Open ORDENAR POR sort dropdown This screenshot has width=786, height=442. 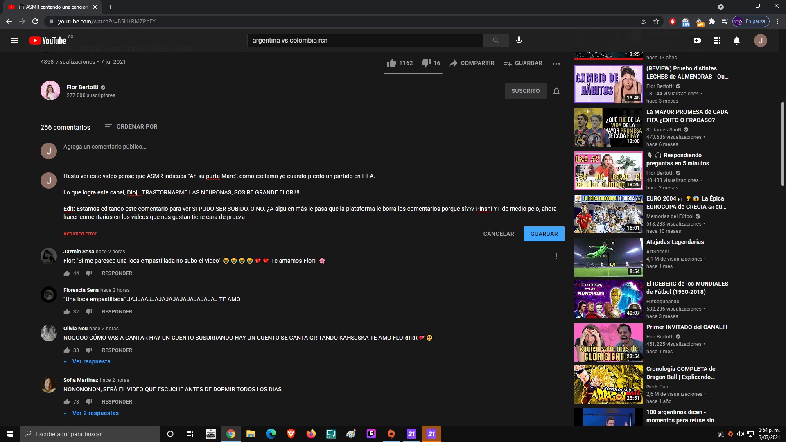pos(131,127)
